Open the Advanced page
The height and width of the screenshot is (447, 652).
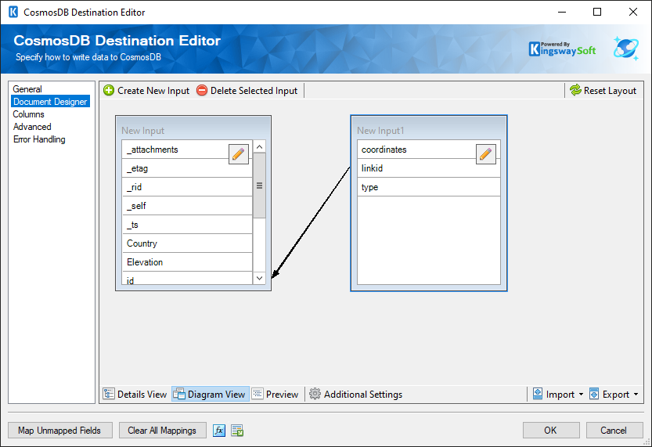click(x=32, y=126)
